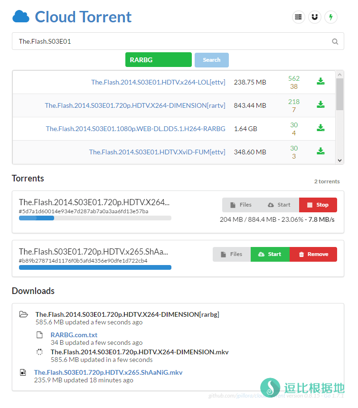Download the x264-LOL[ettv] torrent
This screenshot has height=408, width=358.
[320, 82]
